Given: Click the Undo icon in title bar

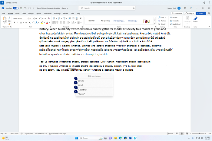Looking at the screenshot, I should 25,8.
